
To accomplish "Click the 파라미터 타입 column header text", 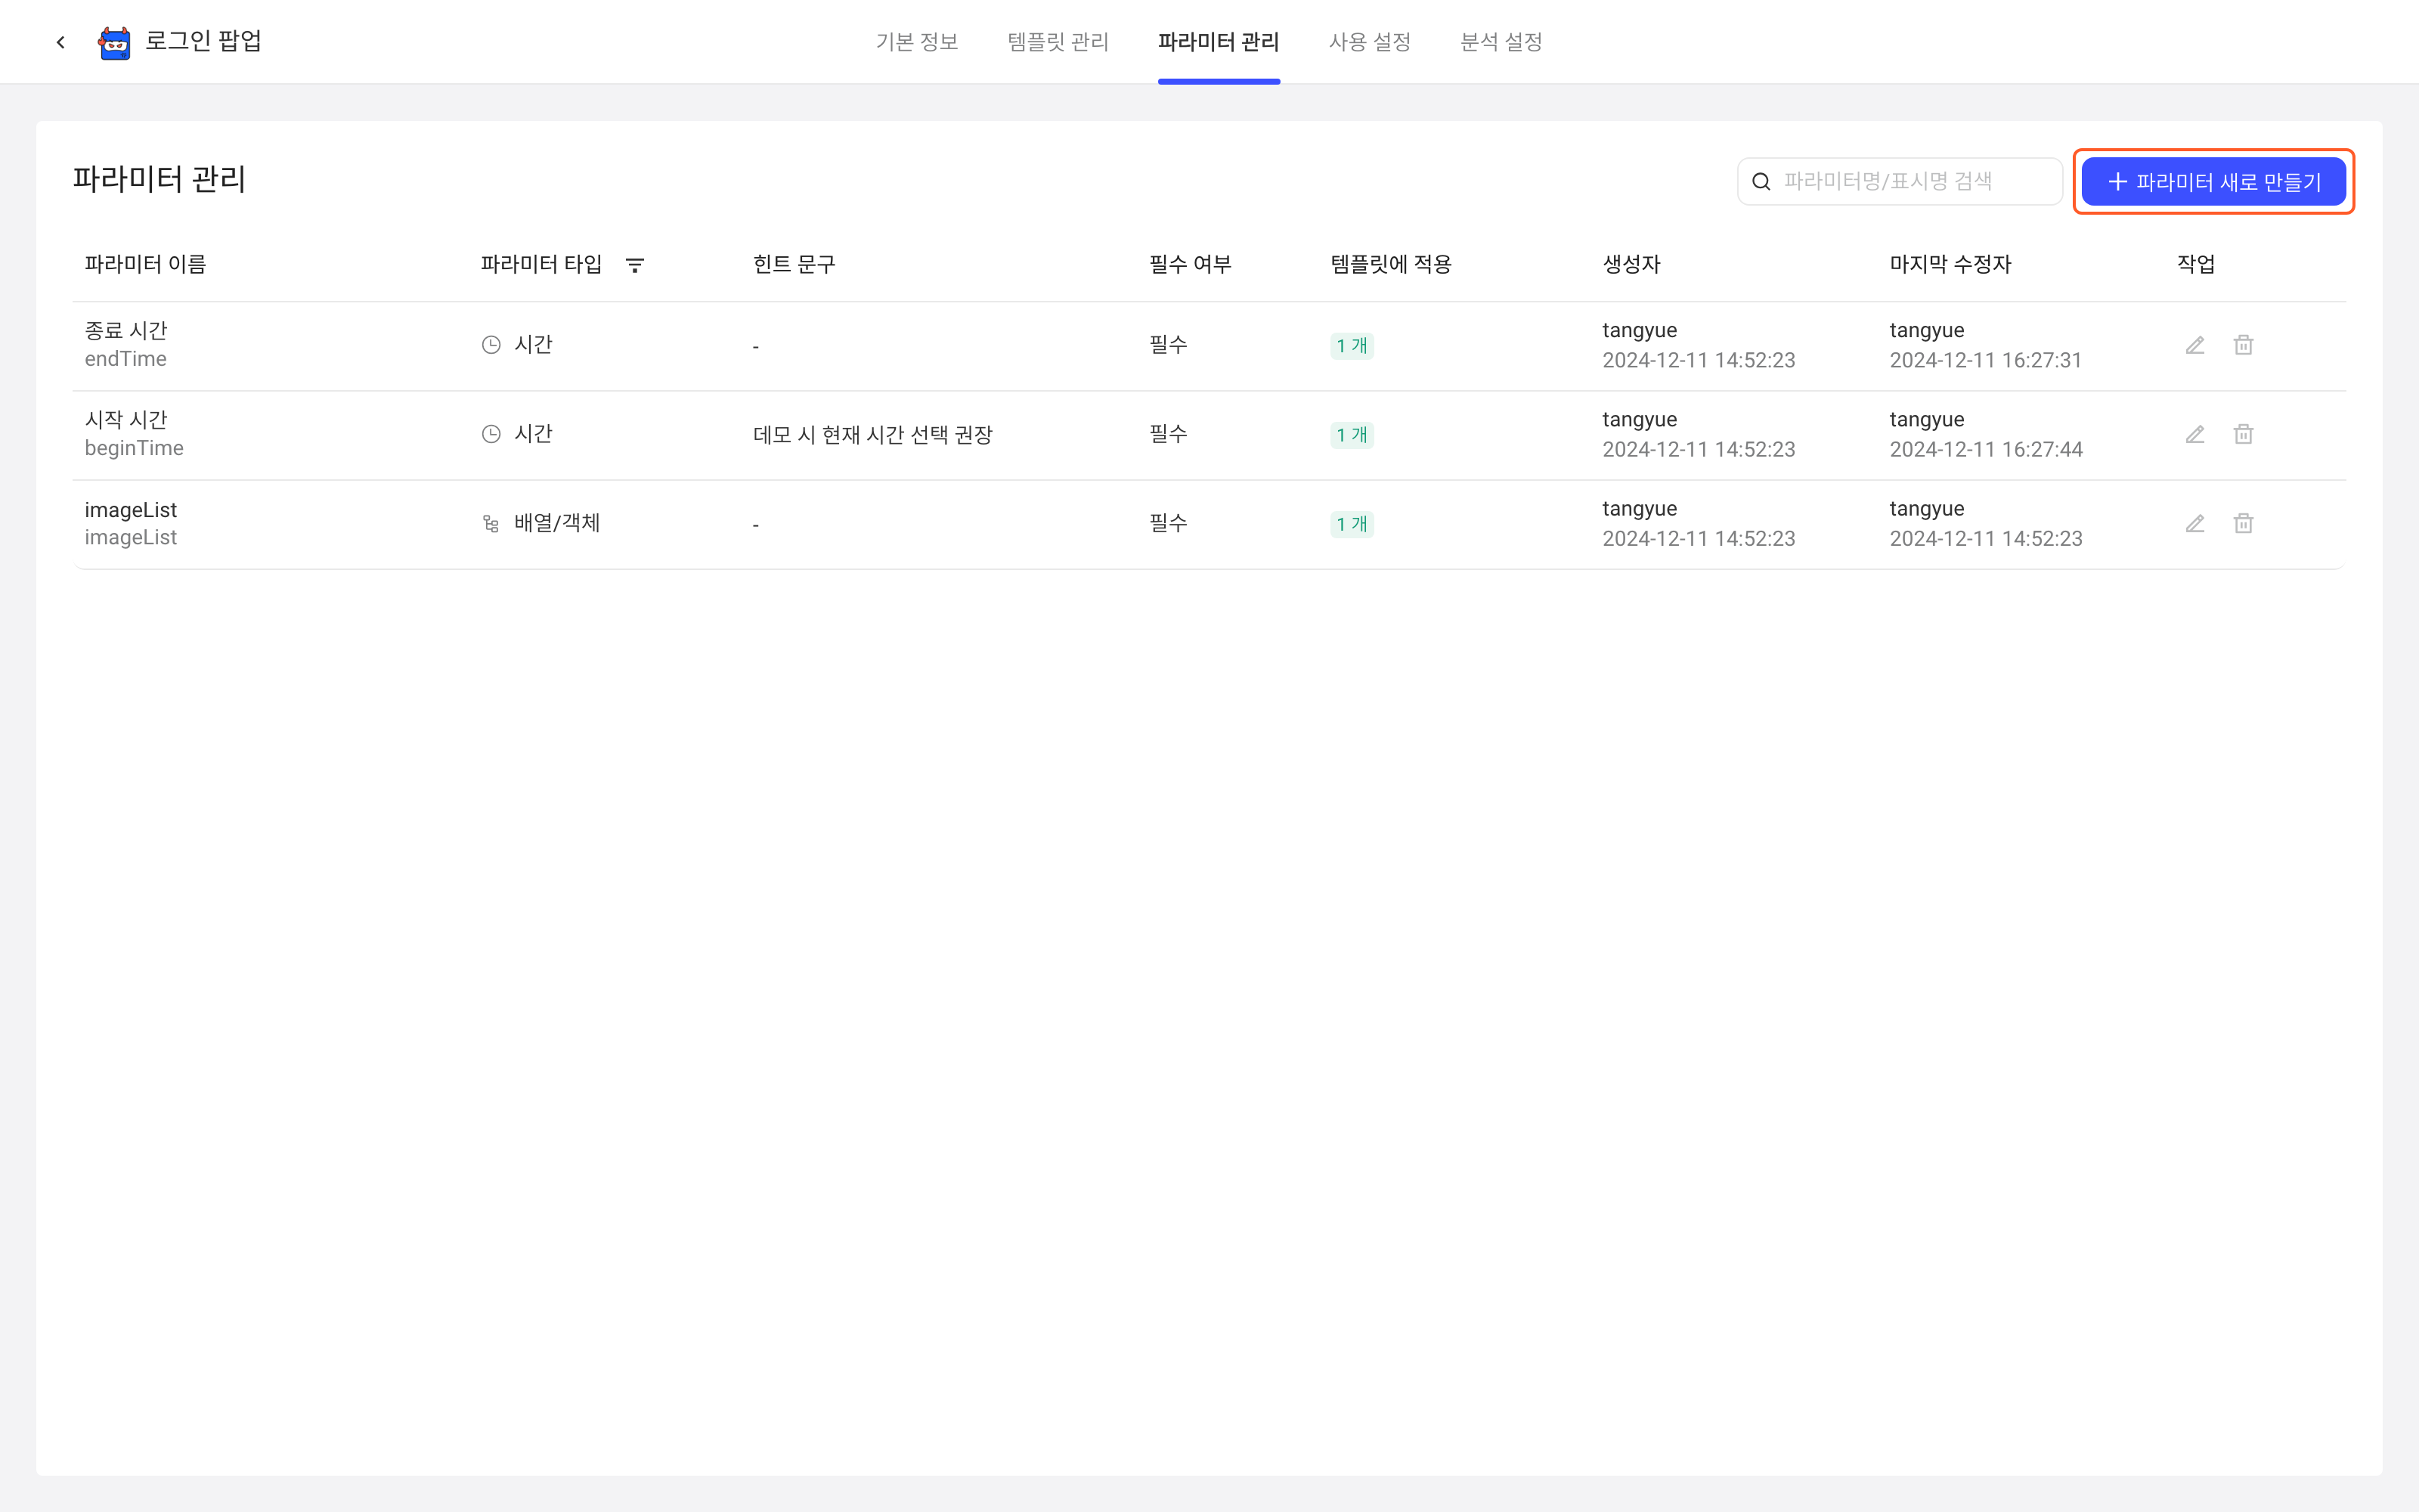I will pos(540,264).
